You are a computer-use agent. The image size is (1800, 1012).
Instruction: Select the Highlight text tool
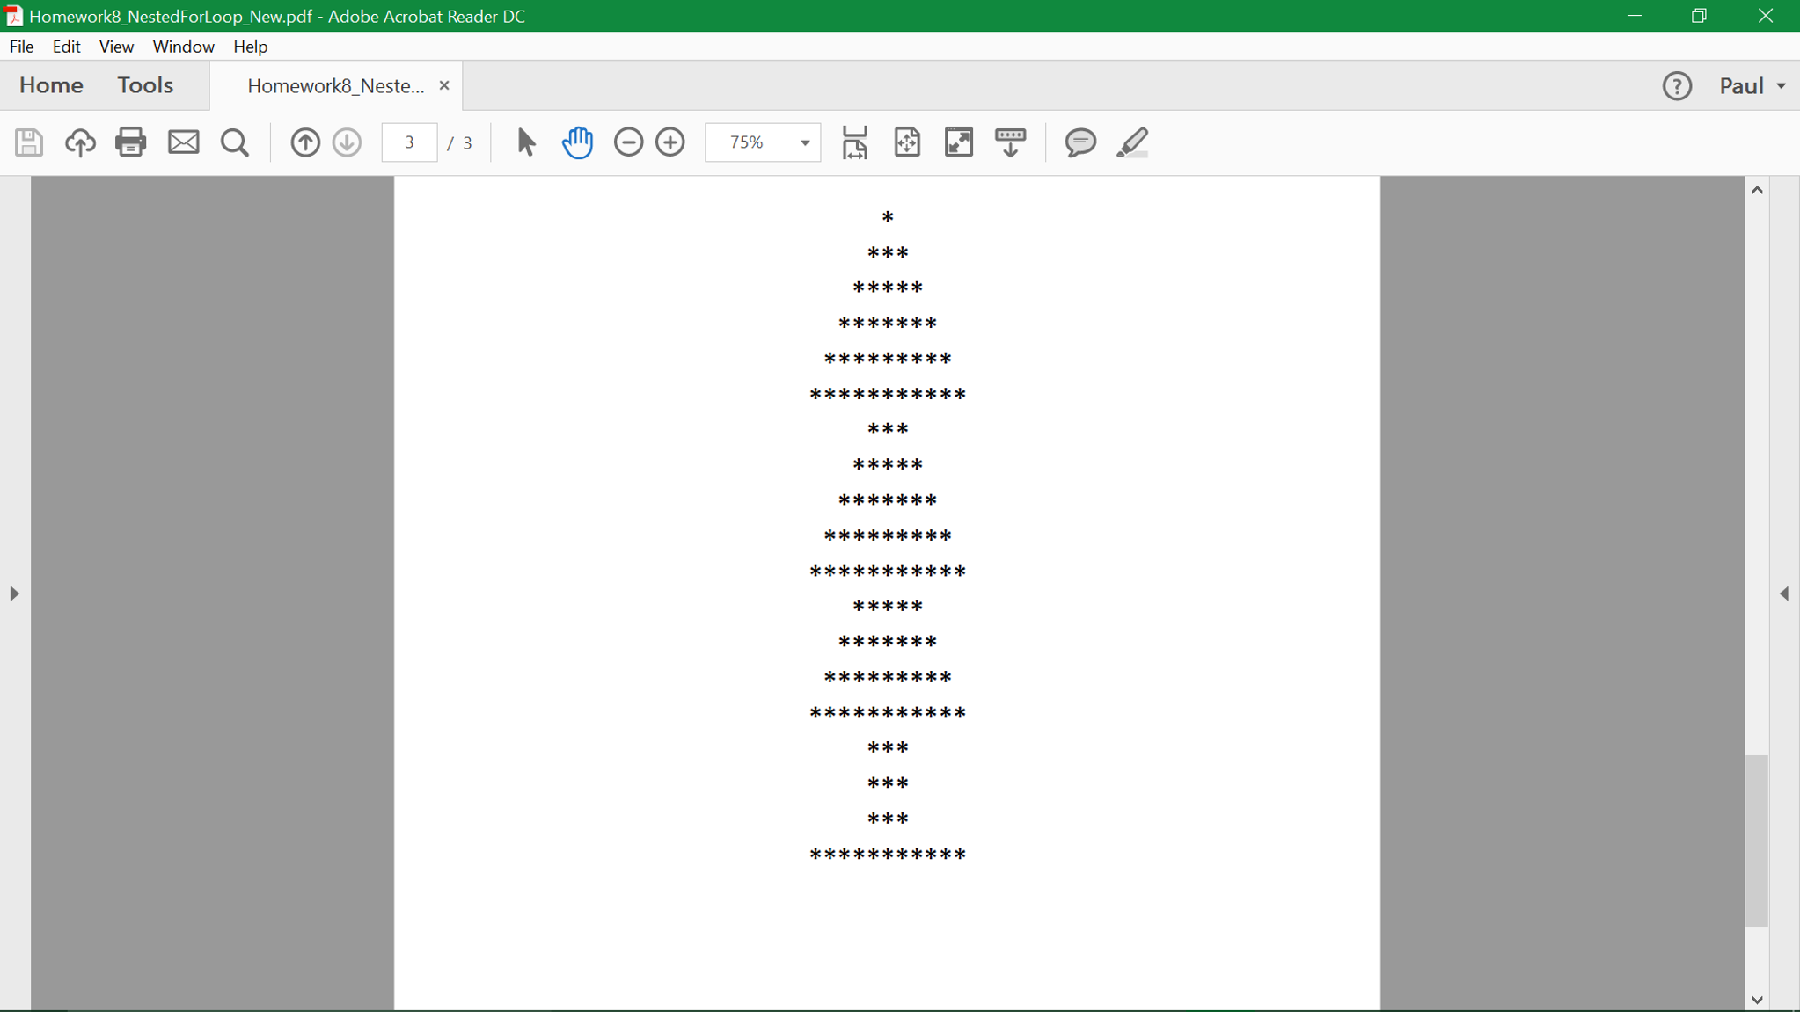(1134, 142)
